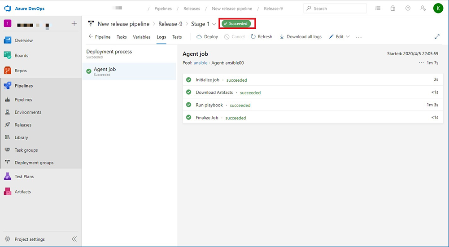Viewport: 449px width, 247px height.
Task: Expand the Edit dropdown arrow
Action: pos(348,37)
